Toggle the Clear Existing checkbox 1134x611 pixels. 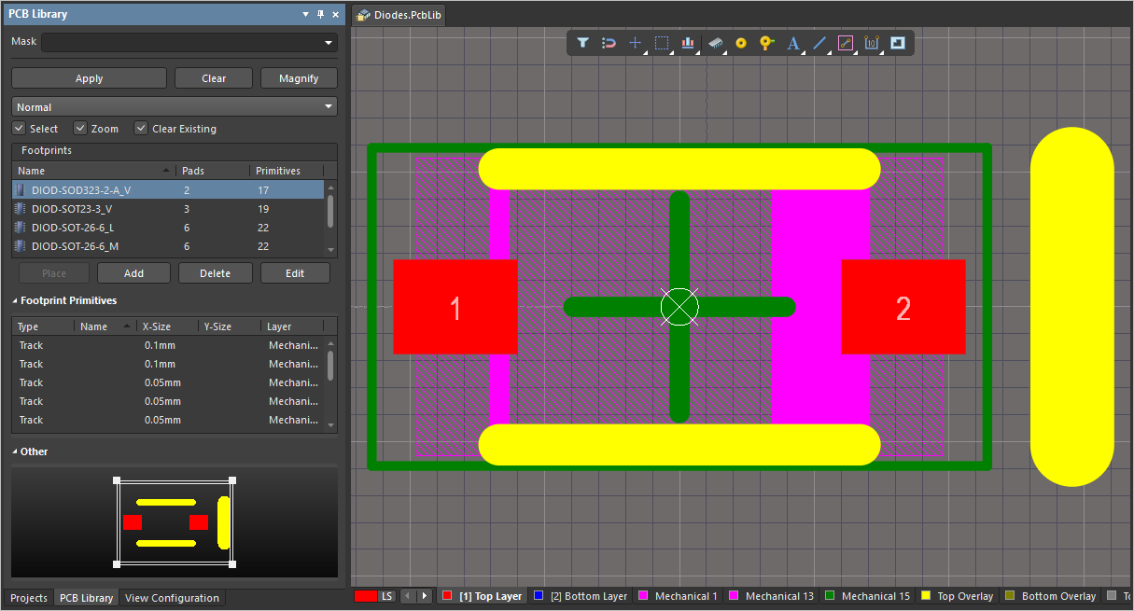(141, 129)
